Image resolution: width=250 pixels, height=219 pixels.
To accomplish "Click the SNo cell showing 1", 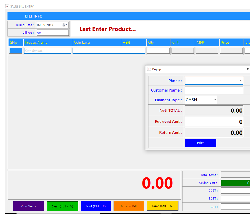I will click(16, 51).
